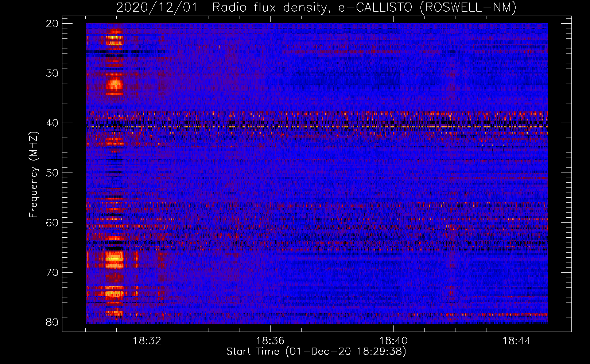Click the 18:44 time tick label

517,341
